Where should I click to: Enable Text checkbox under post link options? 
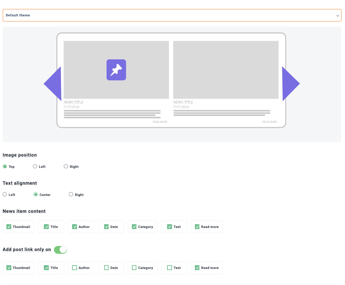[x=169, y=268]
